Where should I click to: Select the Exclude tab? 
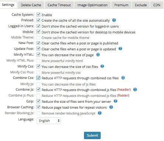click(141, 5)
